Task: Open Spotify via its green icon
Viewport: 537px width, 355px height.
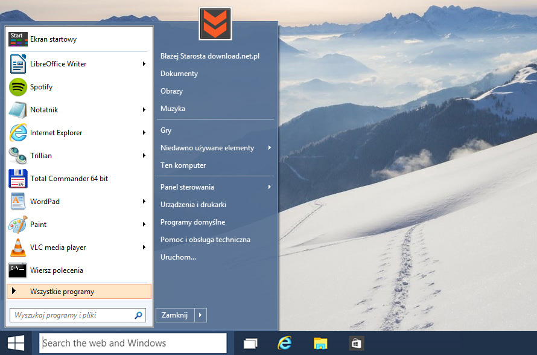Action: coord(18,87)
